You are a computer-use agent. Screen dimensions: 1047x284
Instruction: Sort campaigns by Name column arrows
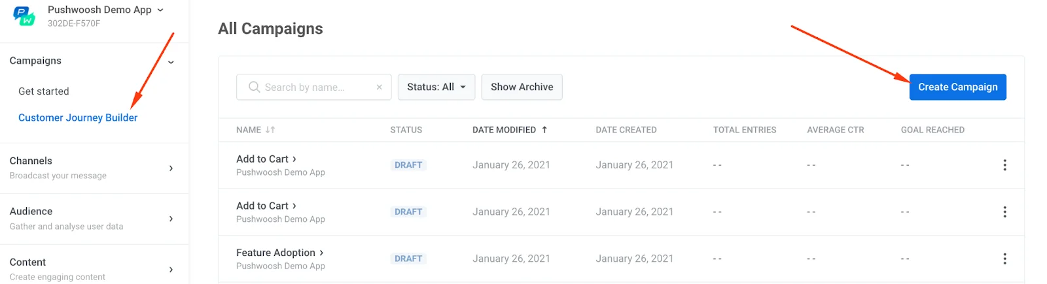click(270, 130)
